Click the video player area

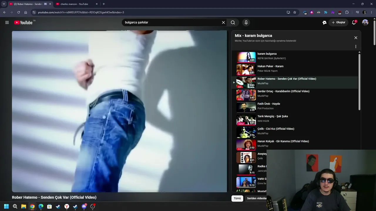(x=120, y=111)
